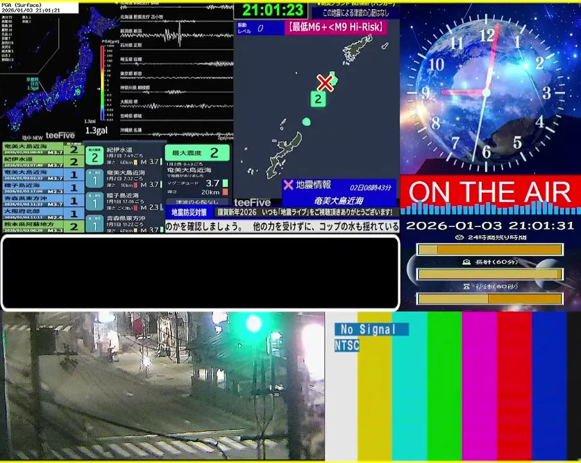Click the green intensity 2 square on map
The height and width of the screenshot is (463, 581).
pos(318,99)
